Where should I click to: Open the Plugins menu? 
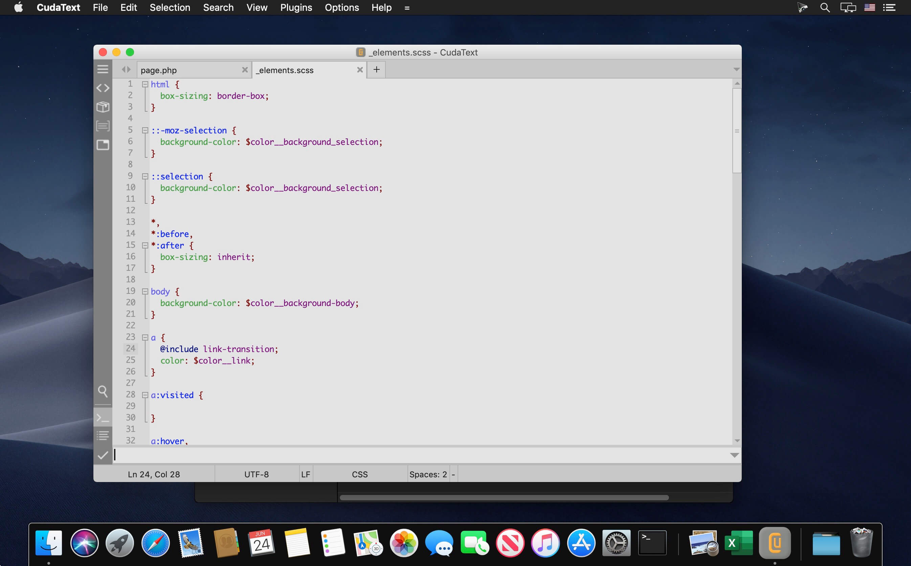pyautogui.click(x=296, y=7)
